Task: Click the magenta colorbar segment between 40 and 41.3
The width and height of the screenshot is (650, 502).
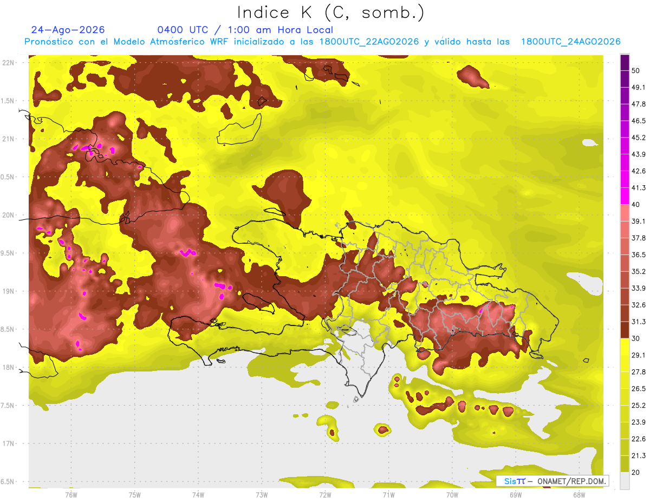Action: 625,195
